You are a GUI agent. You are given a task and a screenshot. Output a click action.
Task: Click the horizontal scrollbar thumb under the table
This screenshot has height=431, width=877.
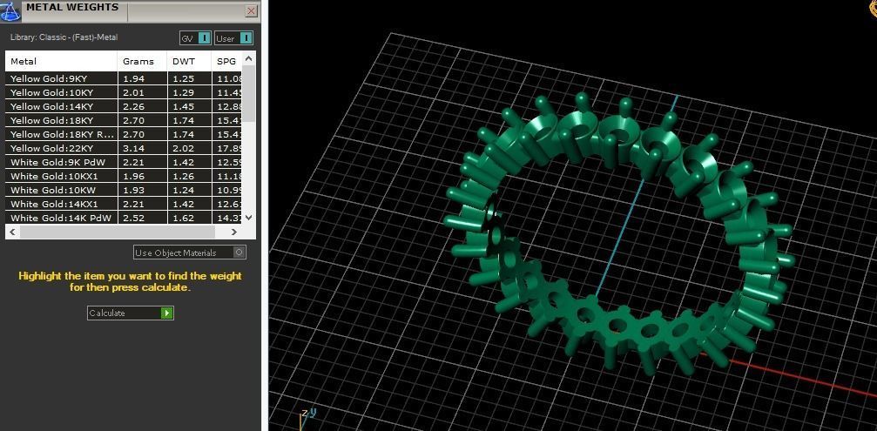point(118,232)
